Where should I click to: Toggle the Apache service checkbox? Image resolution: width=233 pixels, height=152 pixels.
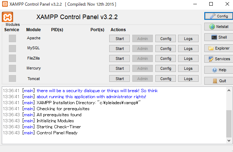coord(12,39)
